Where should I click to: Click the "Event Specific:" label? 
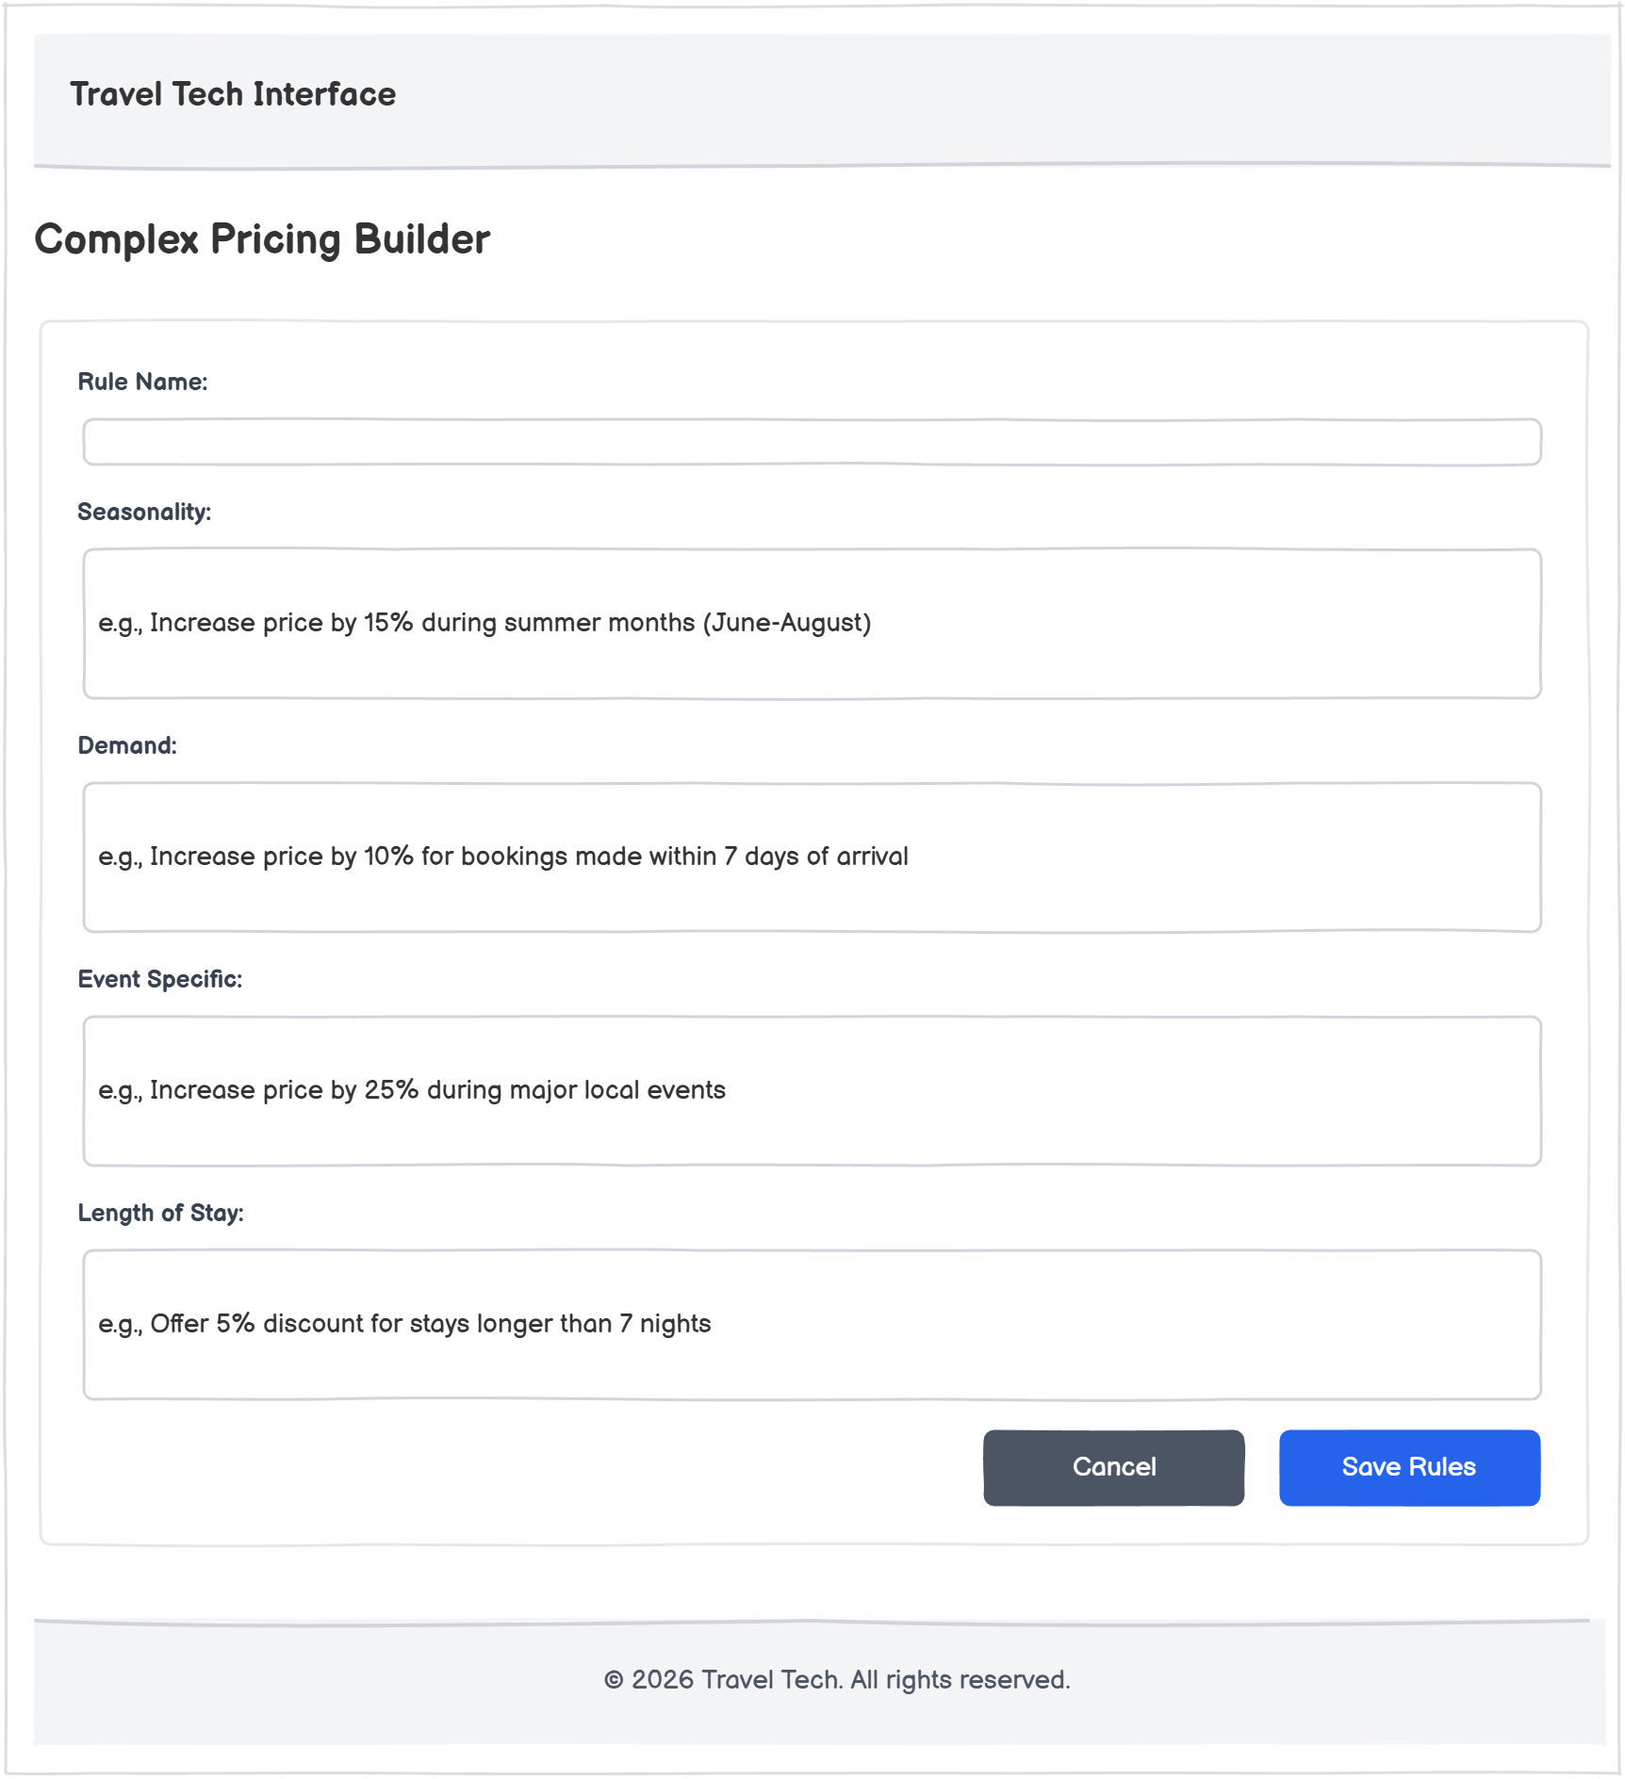pyautogui.click(x=160, y=979)
